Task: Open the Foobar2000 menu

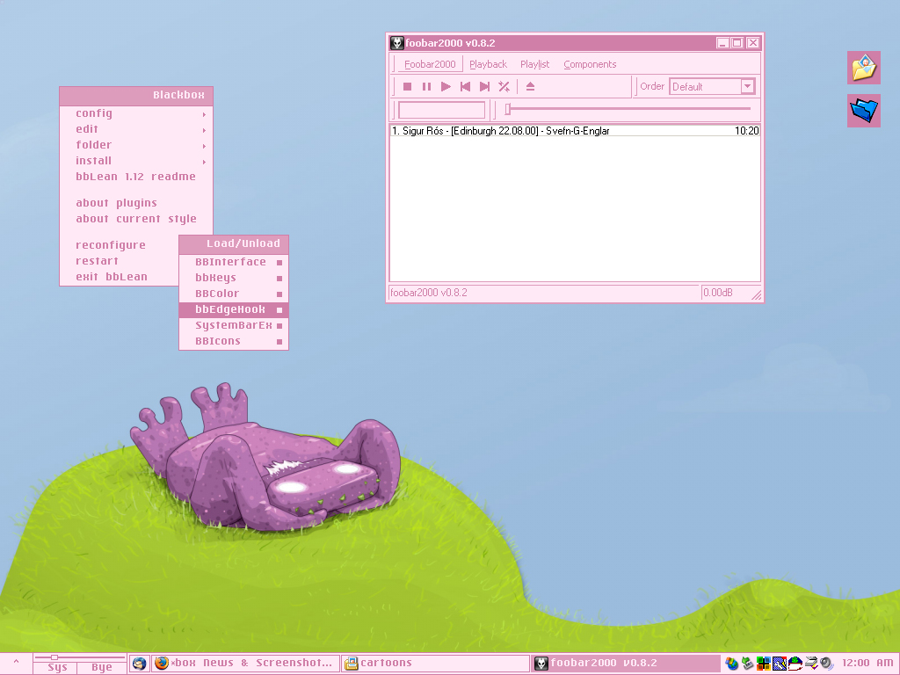Action: 430,64
